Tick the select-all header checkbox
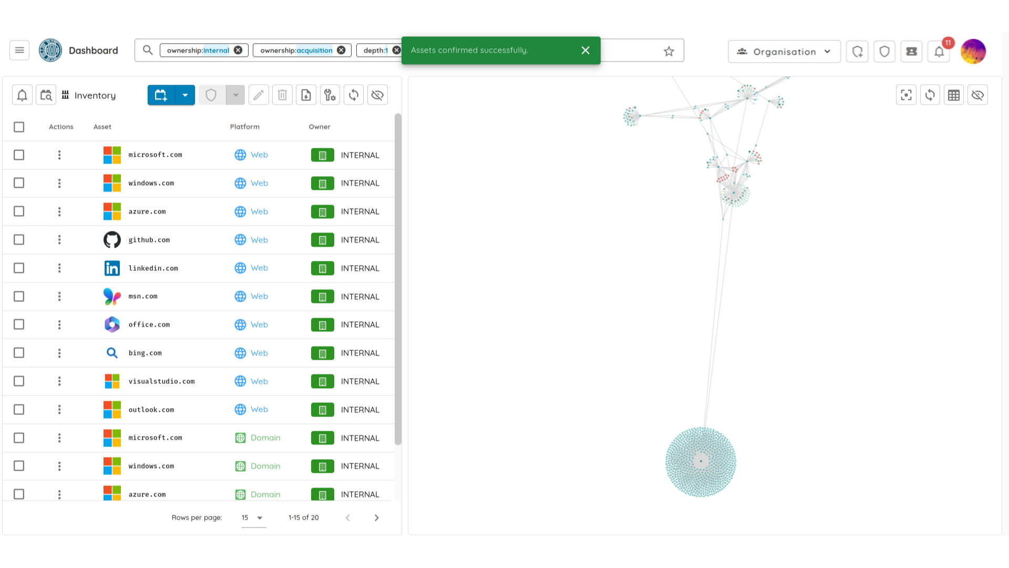The height and width of the screenshot is (568, 1009). tap(19, 127)
